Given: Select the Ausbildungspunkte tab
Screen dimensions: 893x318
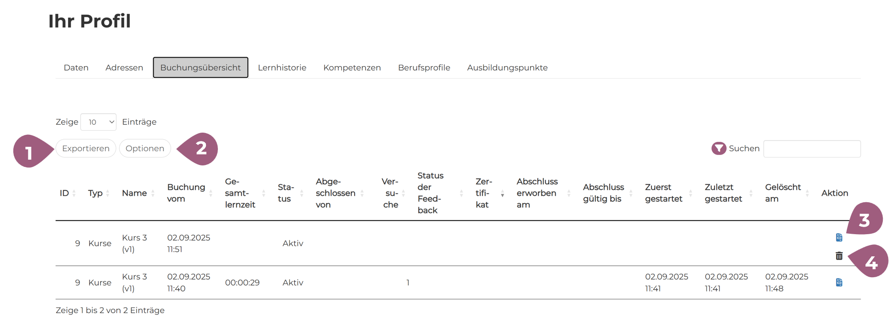Looking at the screenshot, I should pyautogui.click(x=507, y=68).
